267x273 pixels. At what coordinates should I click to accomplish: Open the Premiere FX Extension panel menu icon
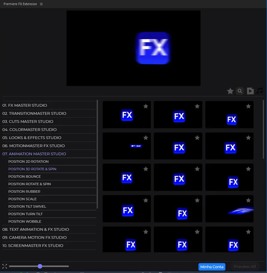click(41, 4)
